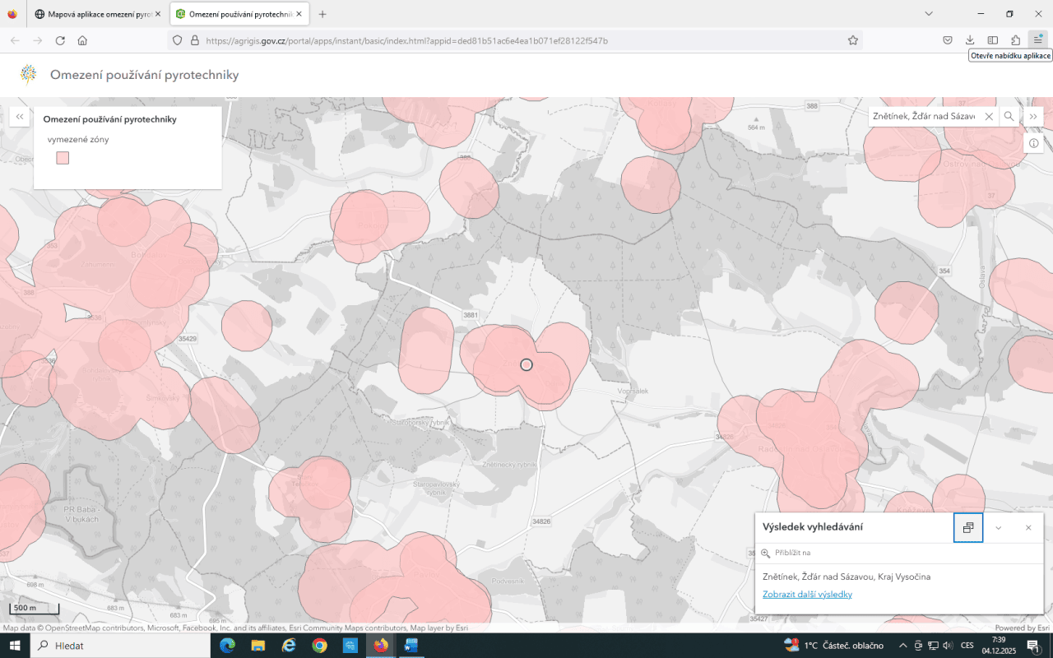Click the searched location marker on map
Viewport: 1053px width, 658px height.
526,364
